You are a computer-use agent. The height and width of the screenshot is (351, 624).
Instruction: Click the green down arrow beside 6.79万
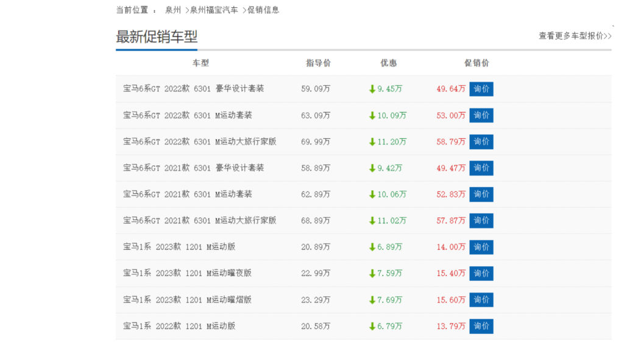(x=372, y=327)
